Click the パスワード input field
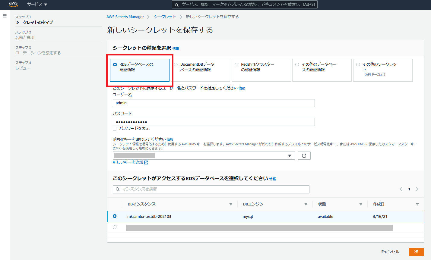Image resolution: width=431 pixels, height=260 pixels. 214,122
